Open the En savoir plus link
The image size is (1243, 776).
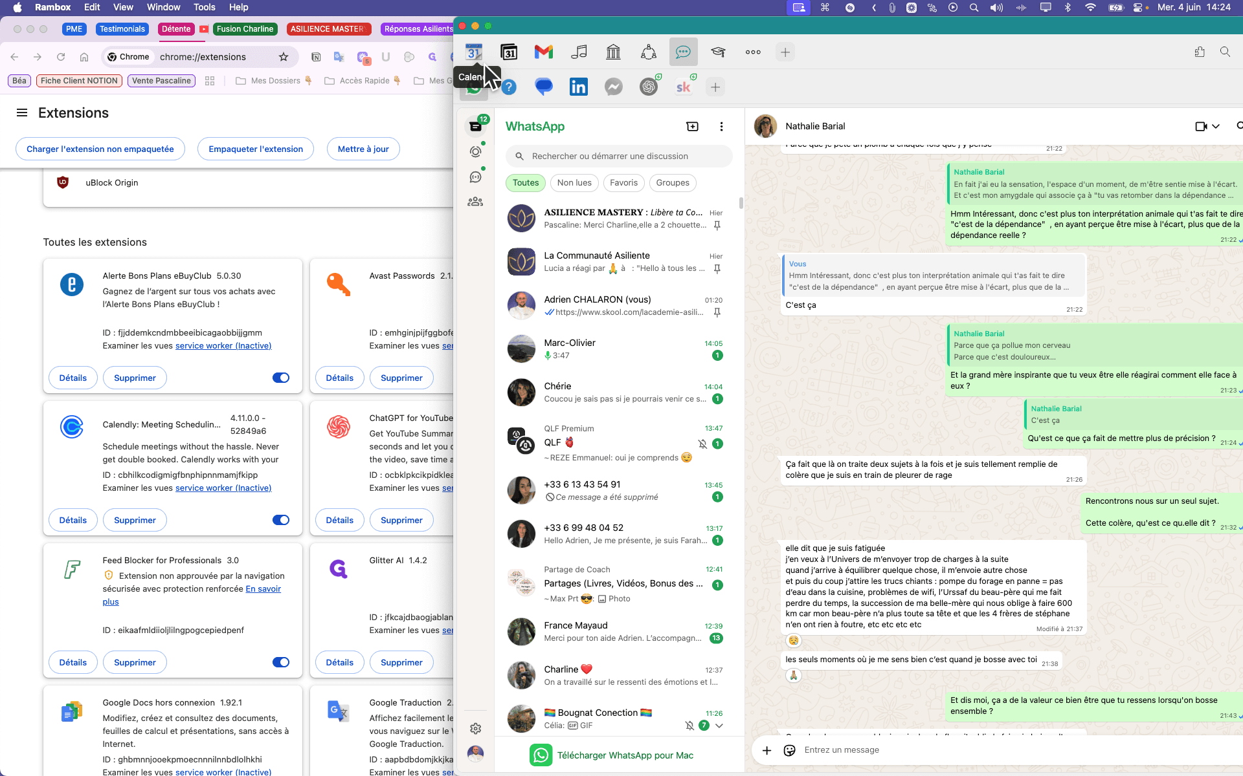263,589
